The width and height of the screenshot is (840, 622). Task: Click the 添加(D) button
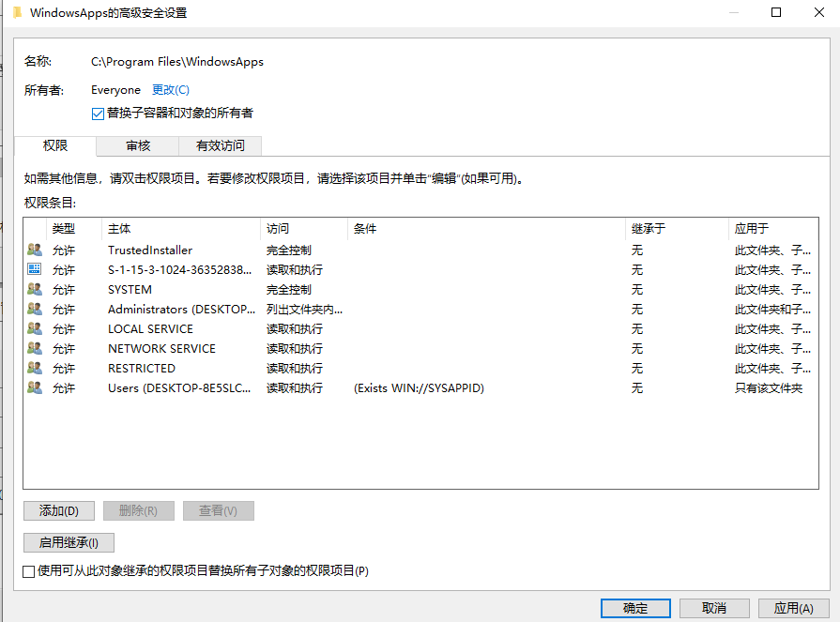point(58,510)
